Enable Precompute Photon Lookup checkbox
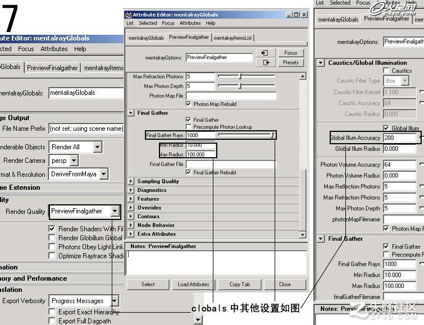This screenshot has height=325, width=424. click(189, 126)
